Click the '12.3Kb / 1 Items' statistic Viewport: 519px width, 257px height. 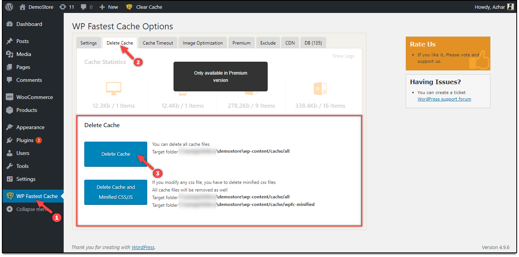[x=114, y=106]
